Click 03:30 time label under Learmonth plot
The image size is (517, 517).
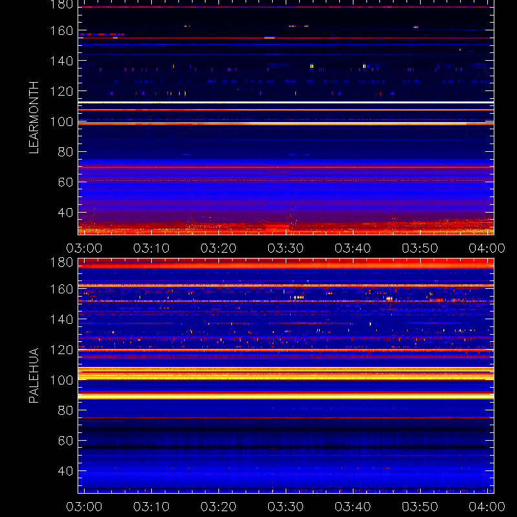(286, 248)
